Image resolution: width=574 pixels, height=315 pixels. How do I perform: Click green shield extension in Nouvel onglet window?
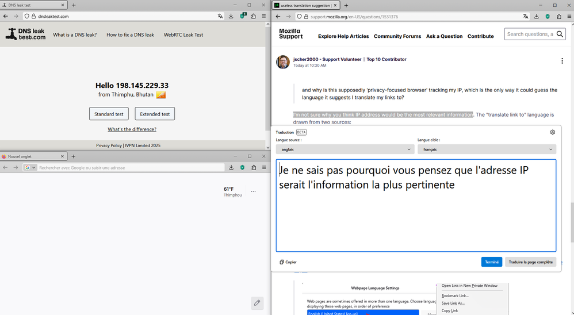tap(242, 167)
